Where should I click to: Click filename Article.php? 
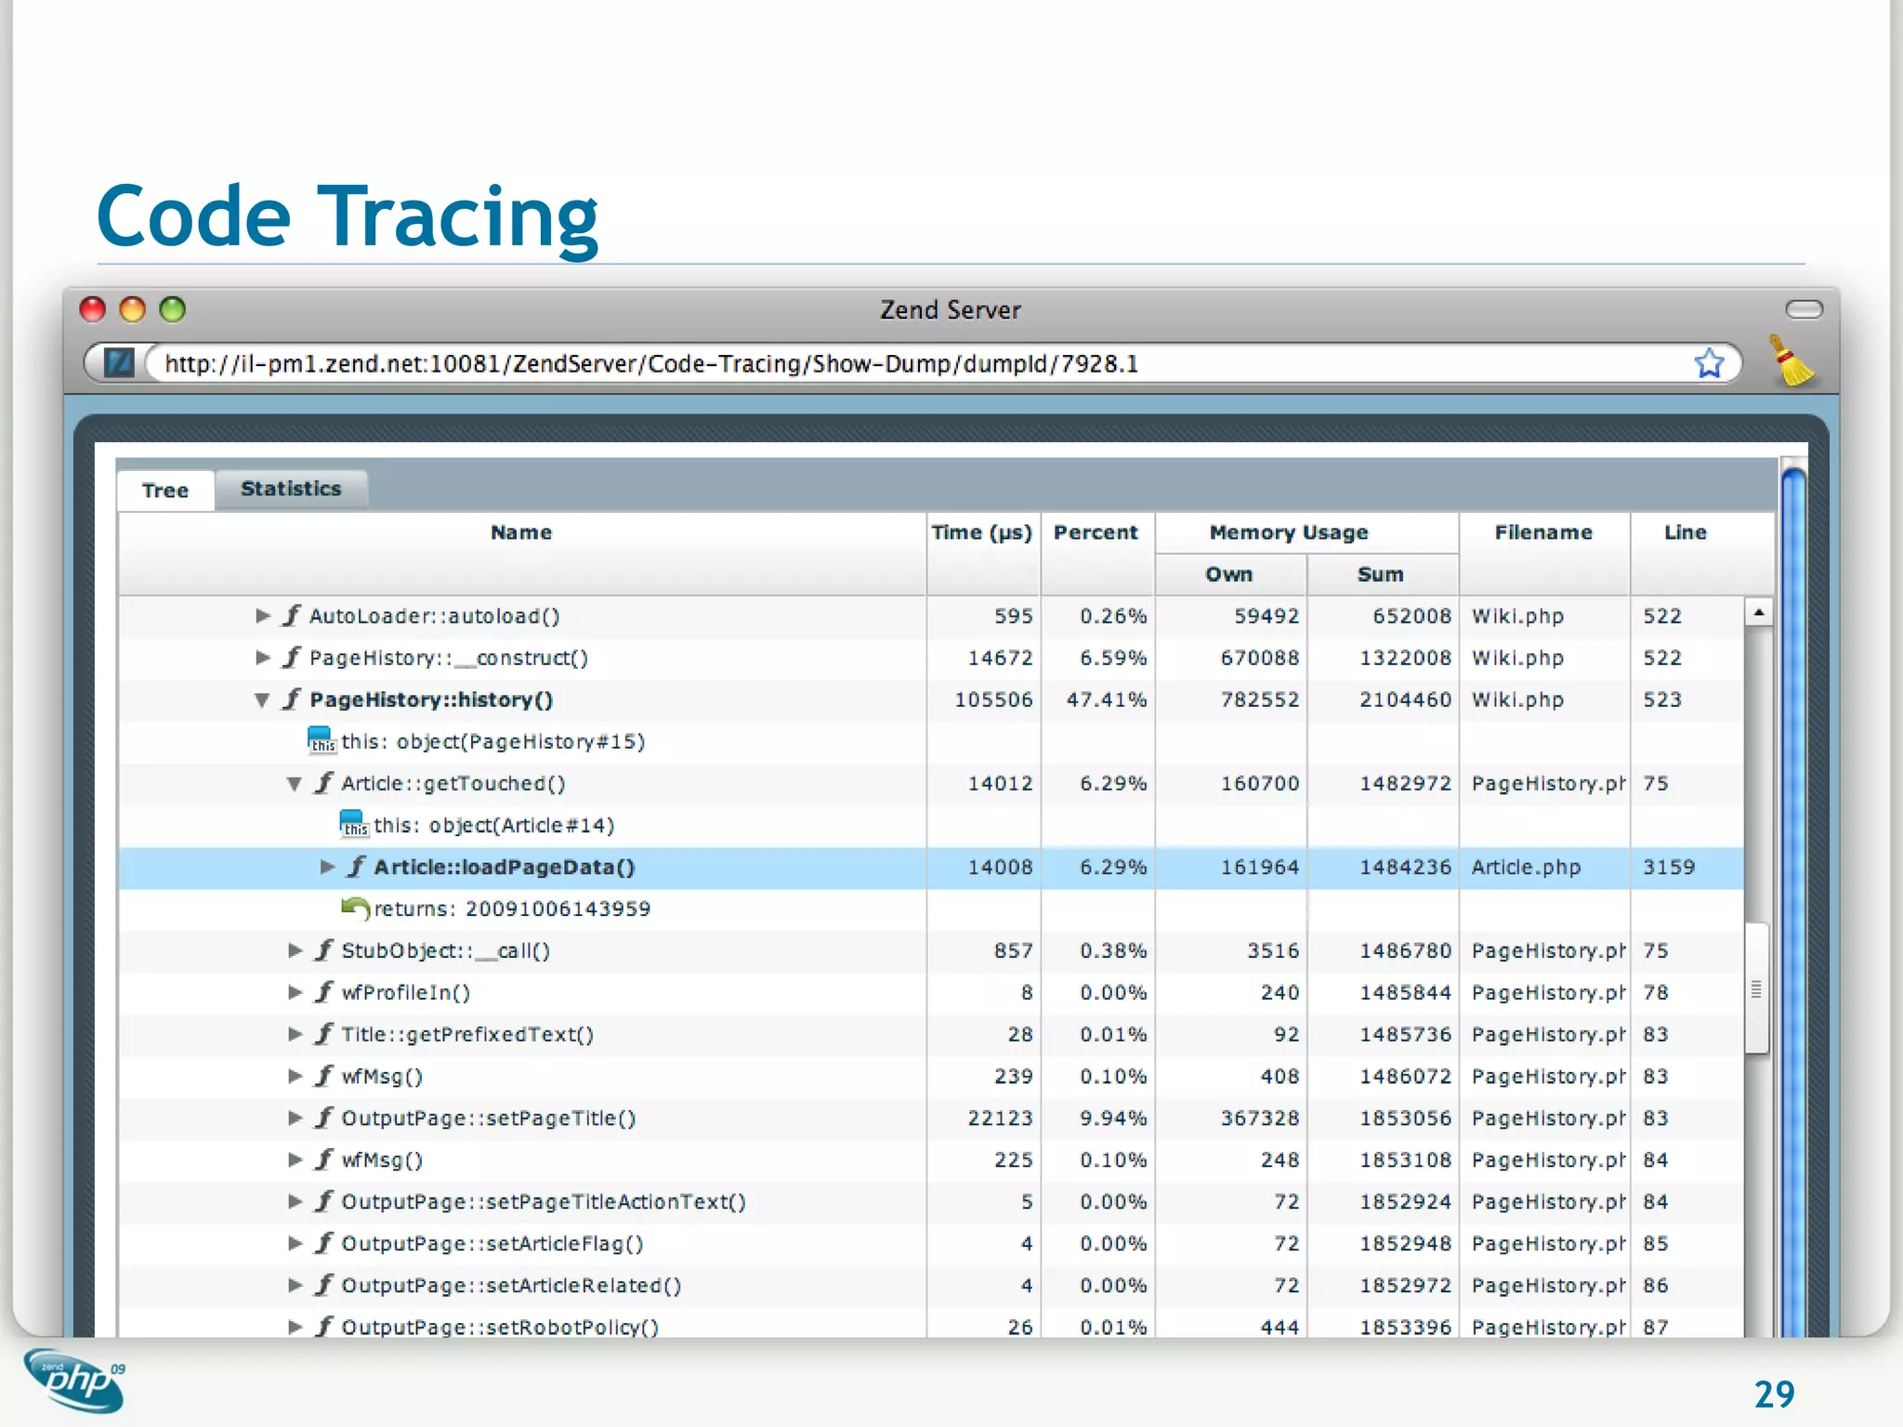pos(1526,867)
